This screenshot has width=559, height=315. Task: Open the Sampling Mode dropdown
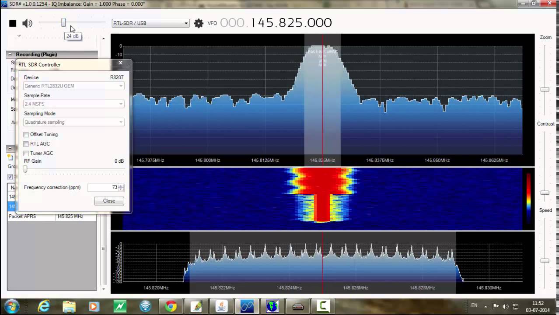tap(73, 122)
